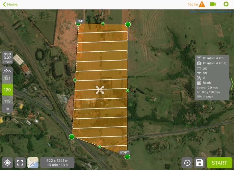Screen dimensions: 234x170
Task: Add a vertex on the top polygon edge
Action: tap(103, 24)
